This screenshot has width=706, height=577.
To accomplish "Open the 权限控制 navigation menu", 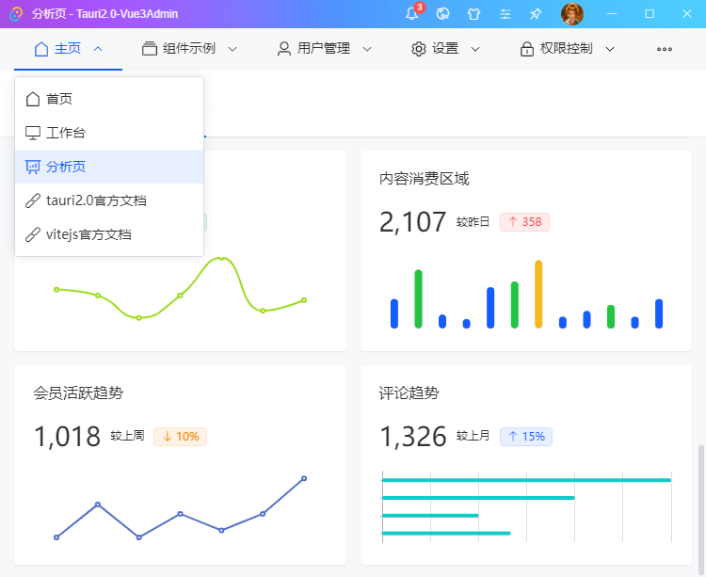I will (567, 49).
